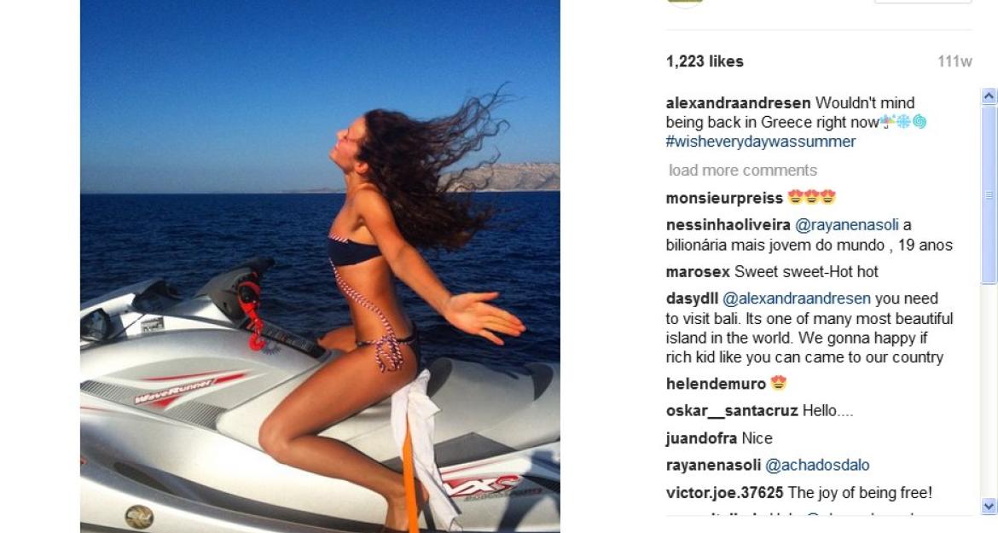Open monsieurpreiss profile

click(724, 198)
